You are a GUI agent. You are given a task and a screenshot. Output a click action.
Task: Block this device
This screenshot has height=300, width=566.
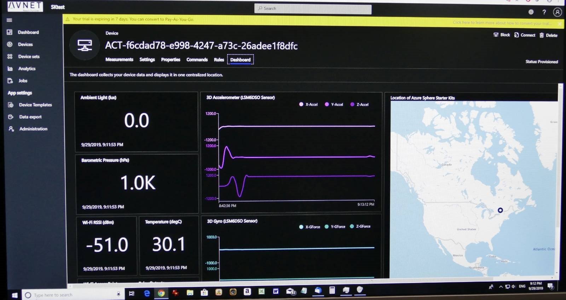[502, 35]
